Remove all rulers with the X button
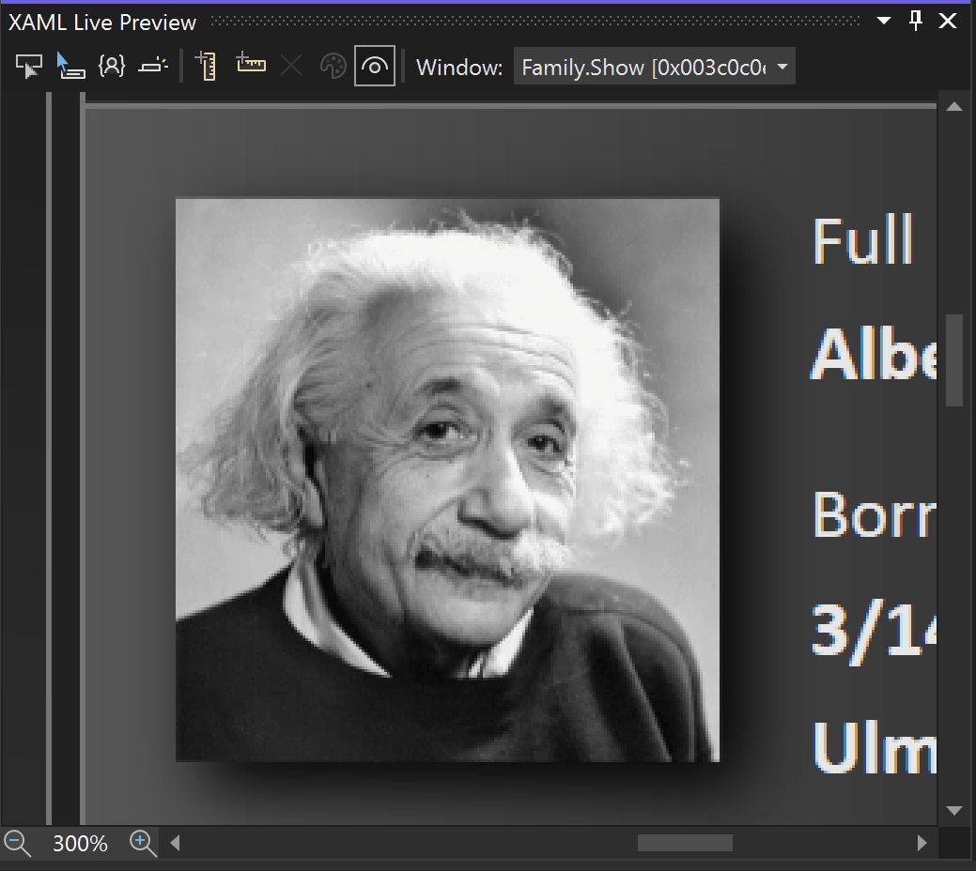Viewport: 976px width, 871px height. [x=291, y=66]
